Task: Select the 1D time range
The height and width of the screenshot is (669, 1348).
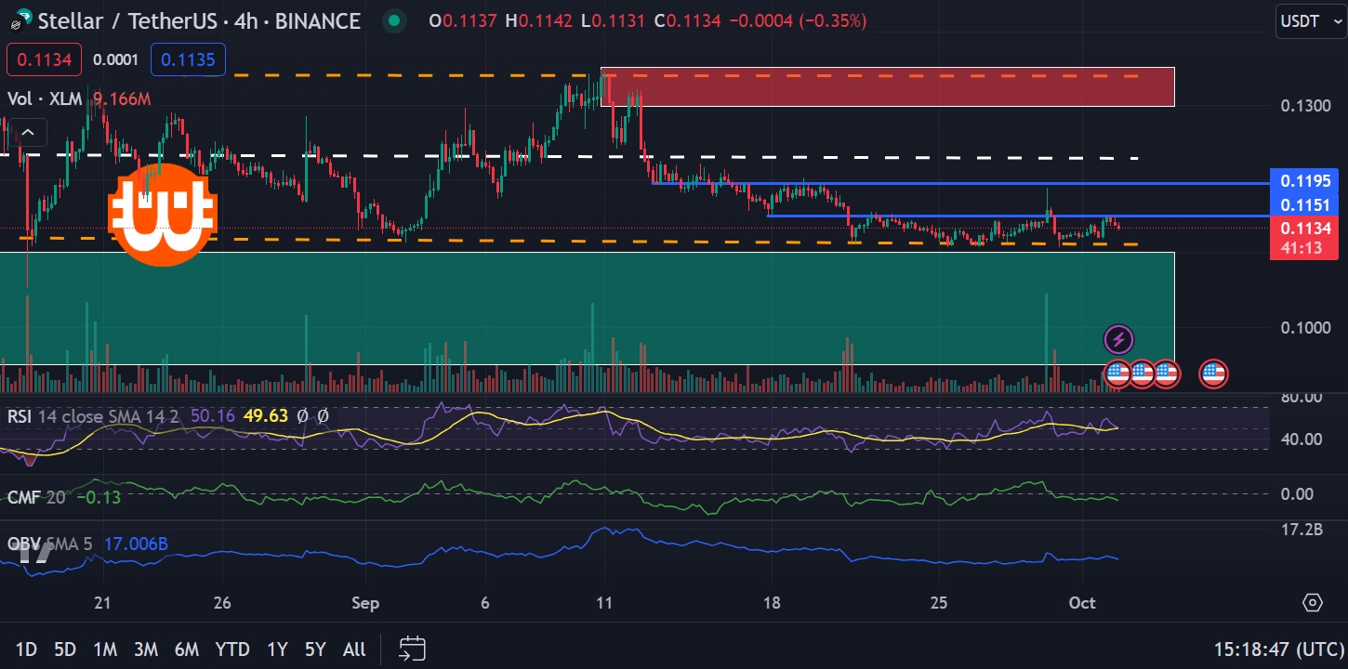Action: click(26, 649)
